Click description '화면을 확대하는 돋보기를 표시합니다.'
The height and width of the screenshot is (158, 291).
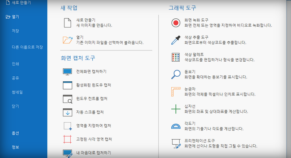pos(216,77)
